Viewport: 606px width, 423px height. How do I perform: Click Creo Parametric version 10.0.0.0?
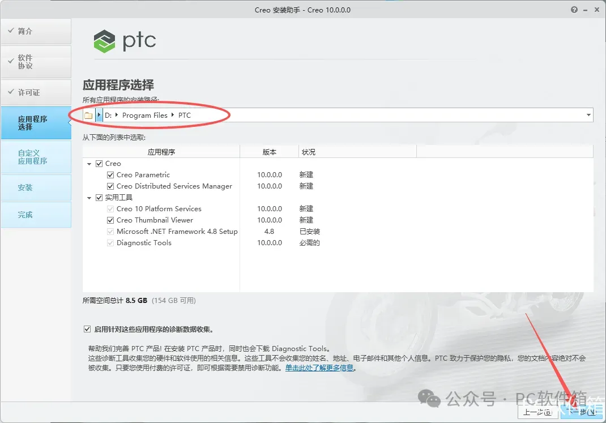(x=270, y=174)
